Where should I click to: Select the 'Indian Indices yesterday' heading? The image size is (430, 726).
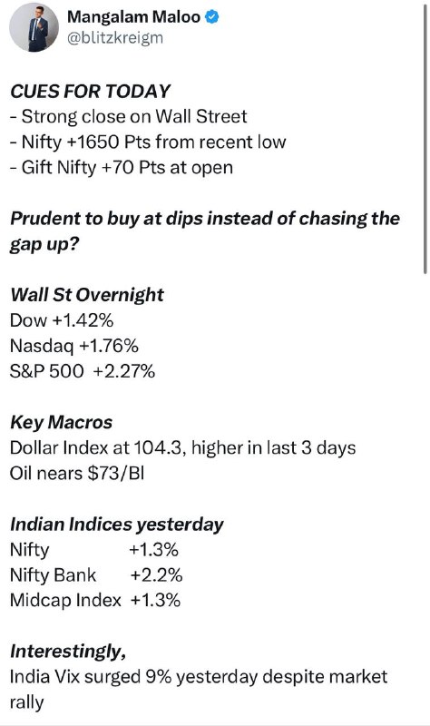click(117, 525)
